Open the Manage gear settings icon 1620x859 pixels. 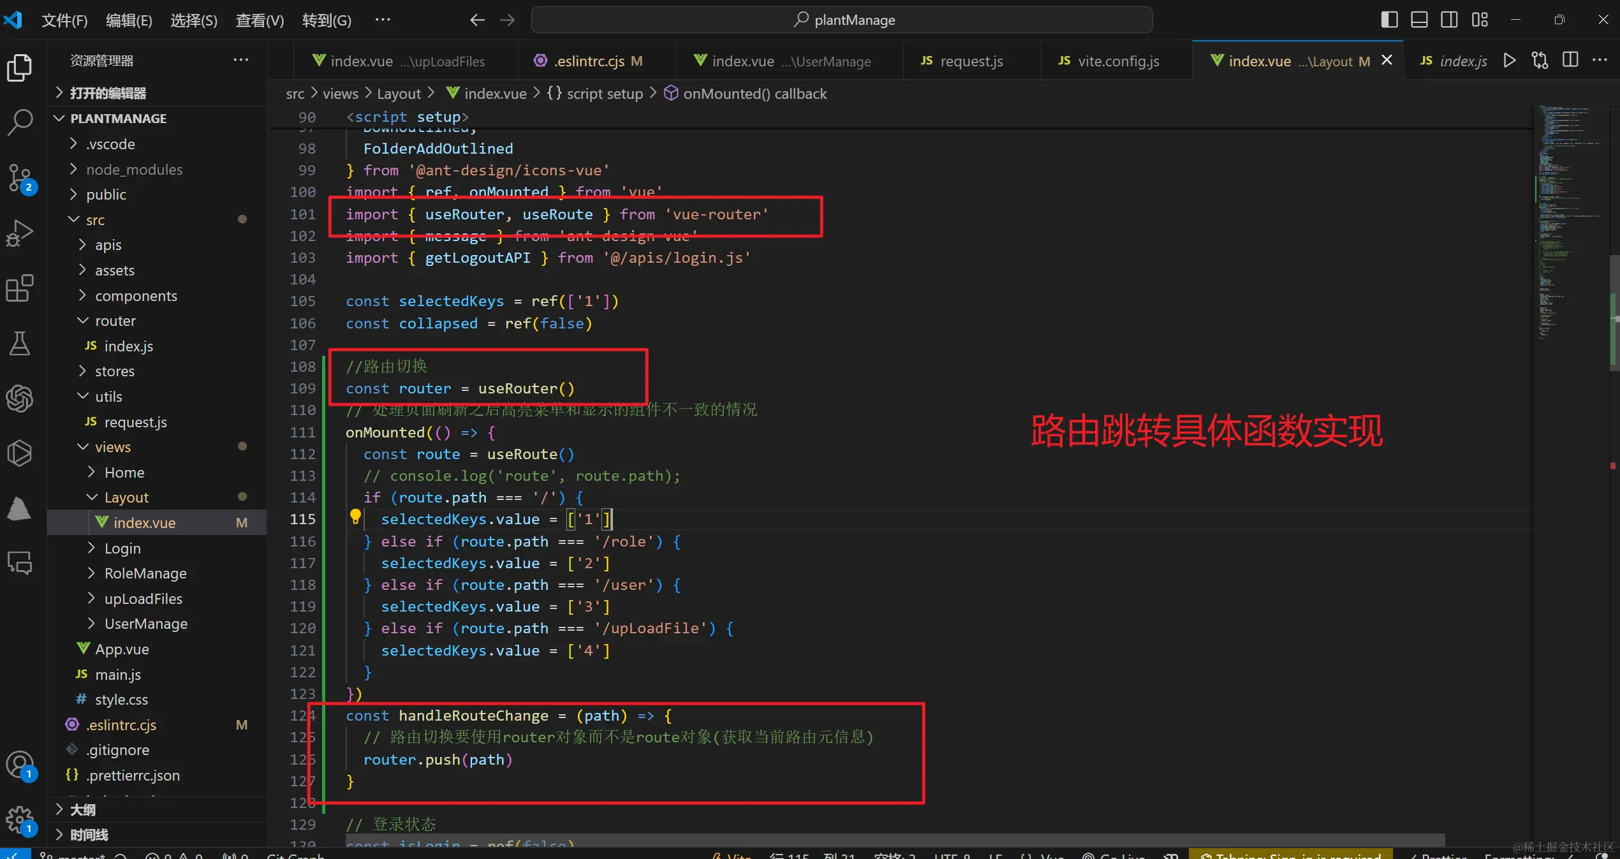[x=20, y=819]
